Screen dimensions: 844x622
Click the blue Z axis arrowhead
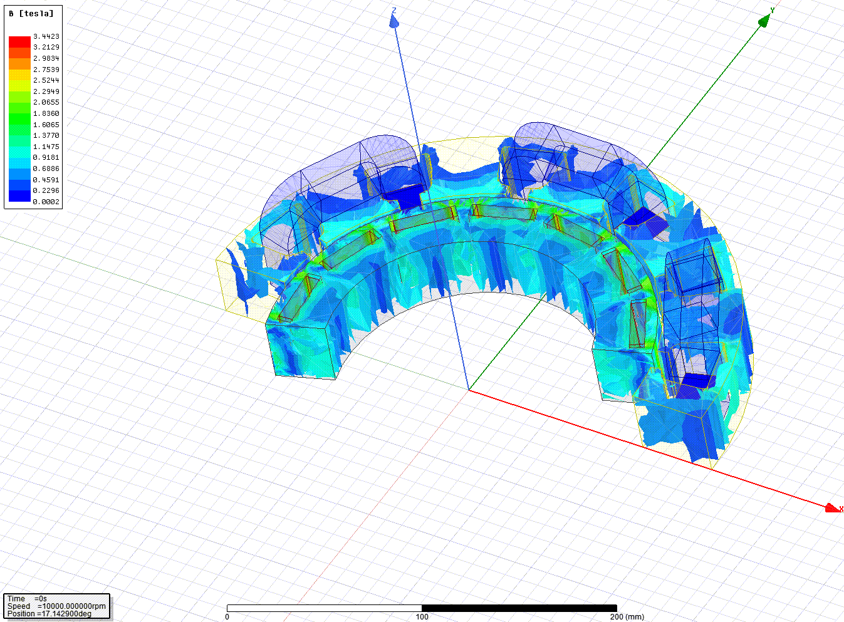pyautogui.click(x=394, y=21)
